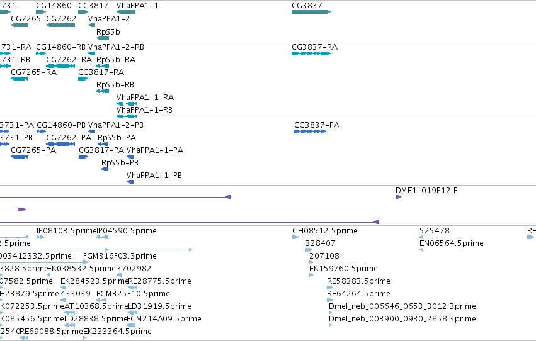536x341 pixels.
Task: Open transcript label RpS5b-RA
Action: (116, 60)
